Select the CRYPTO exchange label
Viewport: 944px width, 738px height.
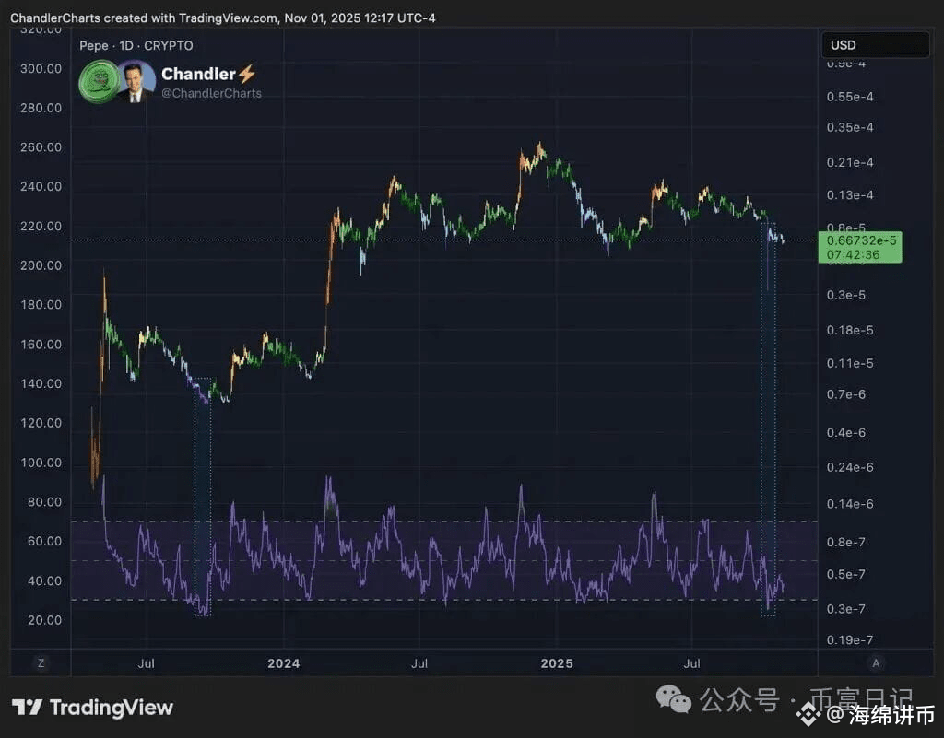(x=171, y=45)
